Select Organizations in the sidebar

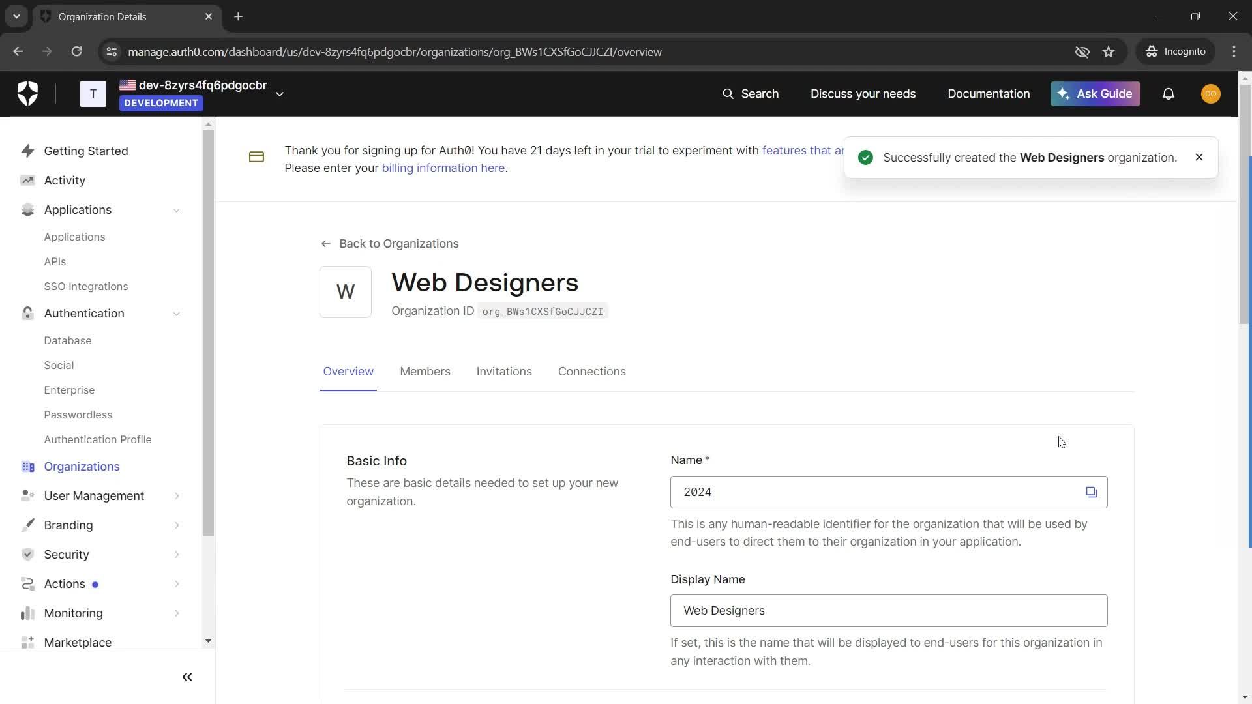(82, 466)
